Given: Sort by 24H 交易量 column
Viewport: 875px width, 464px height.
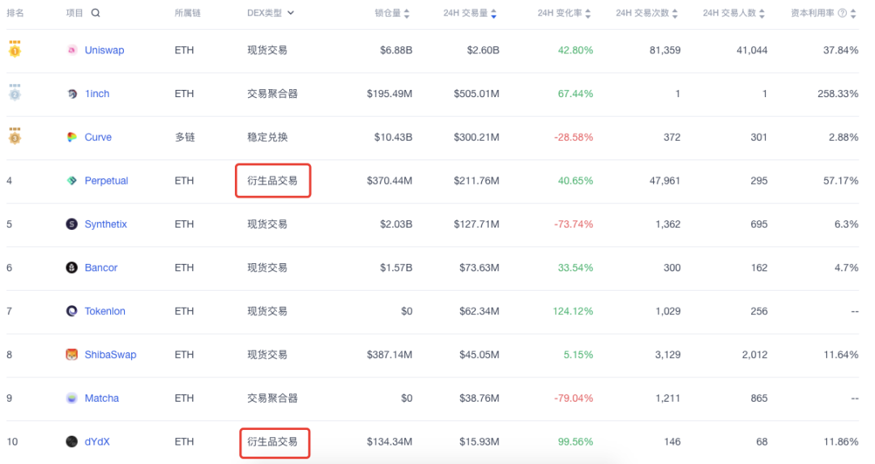Looking at the screenshot, I should [x=493, y=14].
